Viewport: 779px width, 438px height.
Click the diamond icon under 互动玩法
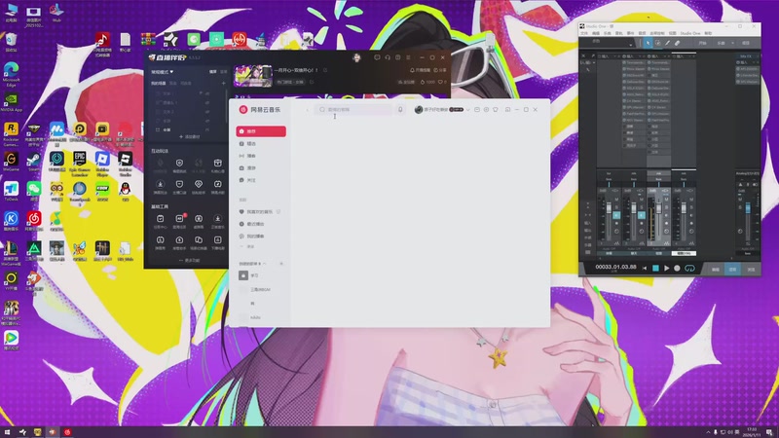click(x=199, y=184)
